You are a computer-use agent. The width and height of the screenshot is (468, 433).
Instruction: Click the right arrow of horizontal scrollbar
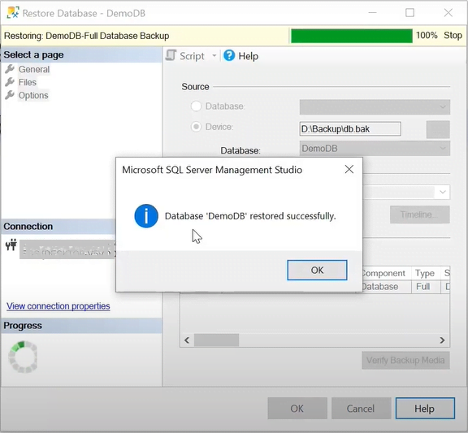[442, 340]
